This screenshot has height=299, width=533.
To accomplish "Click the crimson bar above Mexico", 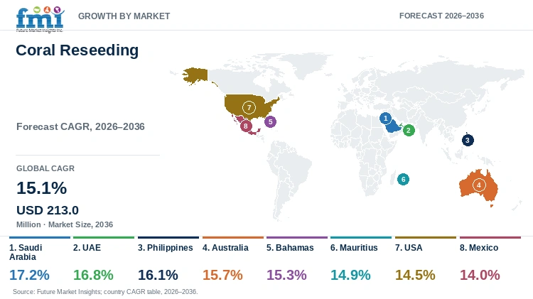I will (490, 237).
